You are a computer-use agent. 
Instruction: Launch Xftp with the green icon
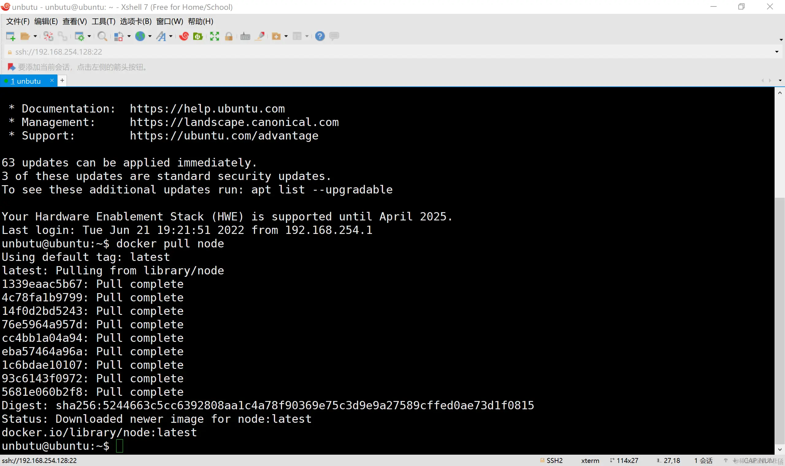click(198, 36)
